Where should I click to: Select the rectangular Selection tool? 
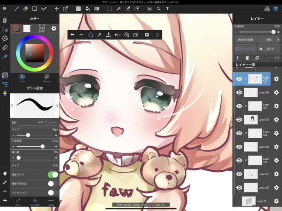[109, 9]
